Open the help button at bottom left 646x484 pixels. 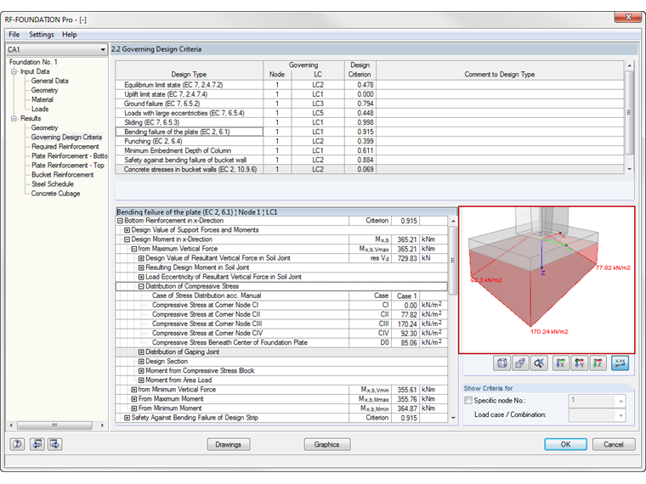[x=17, y=444]
